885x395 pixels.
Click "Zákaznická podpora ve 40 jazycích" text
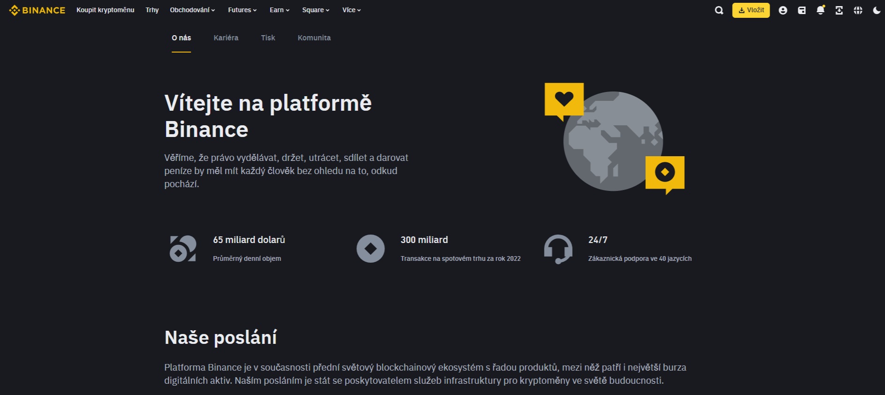click(640, 258)
